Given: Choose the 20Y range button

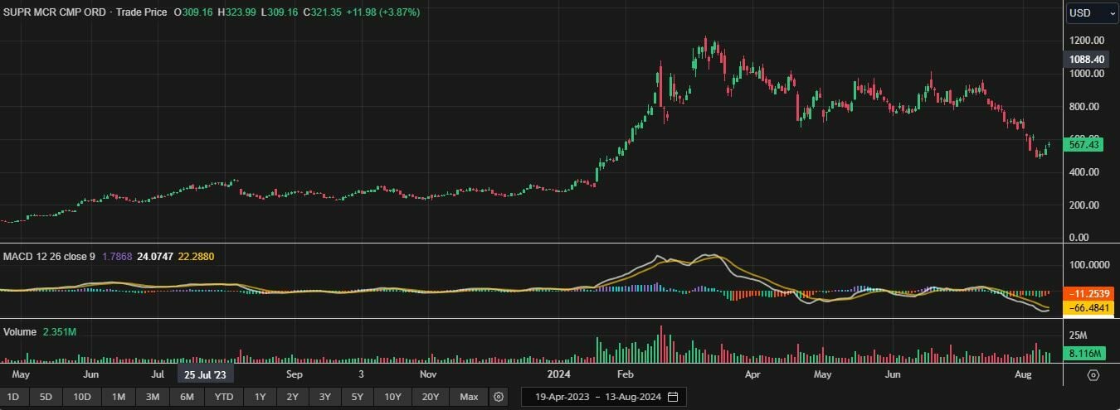Looking at the screenshot, I should coord(431,397).
